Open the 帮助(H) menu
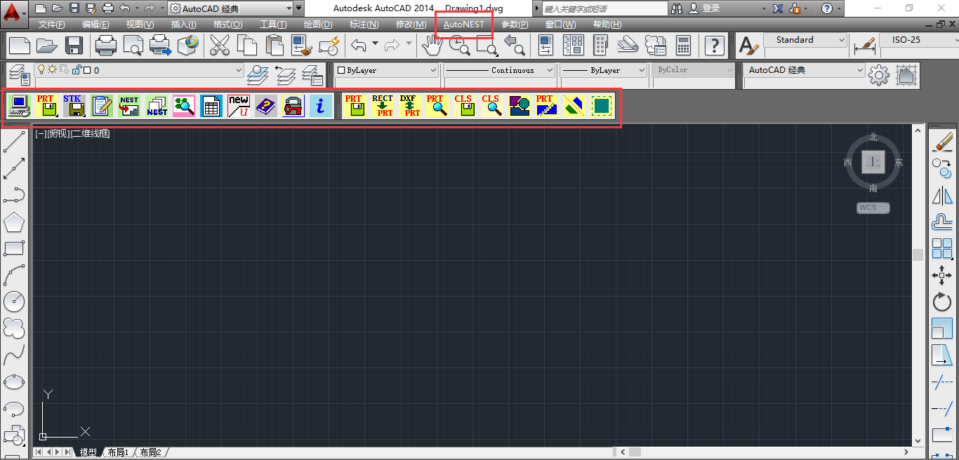The image size is (959, 460). pos(607,25)
